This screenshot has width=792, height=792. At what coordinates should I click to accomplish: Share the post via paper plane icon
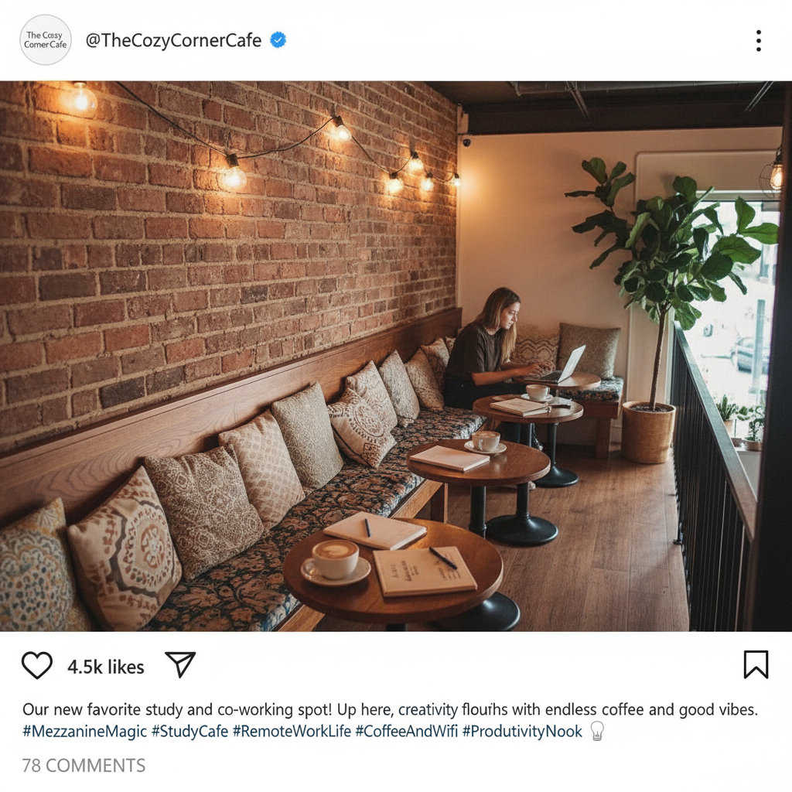click(x=180, y=664)
